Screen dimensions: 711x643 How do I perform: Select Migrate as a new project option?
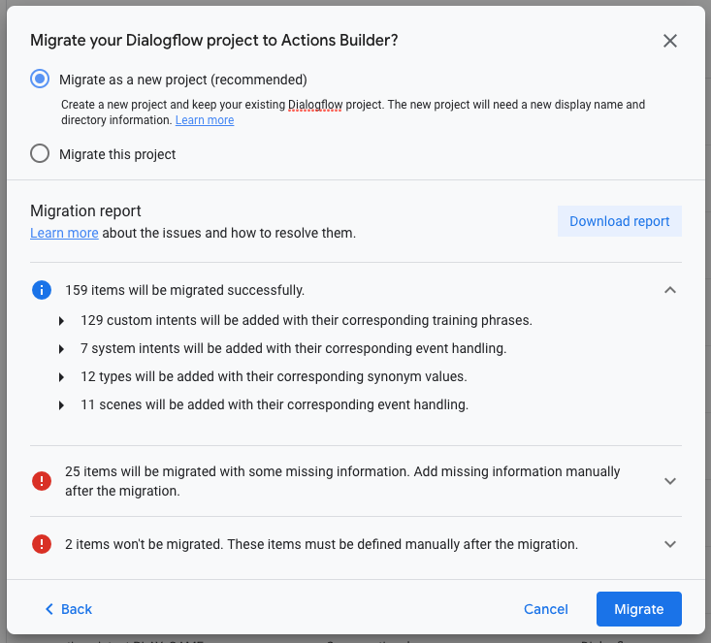40,80
